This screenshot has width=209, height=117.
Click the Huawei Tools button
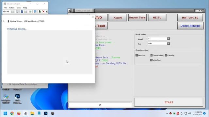[x=137, y=18]
